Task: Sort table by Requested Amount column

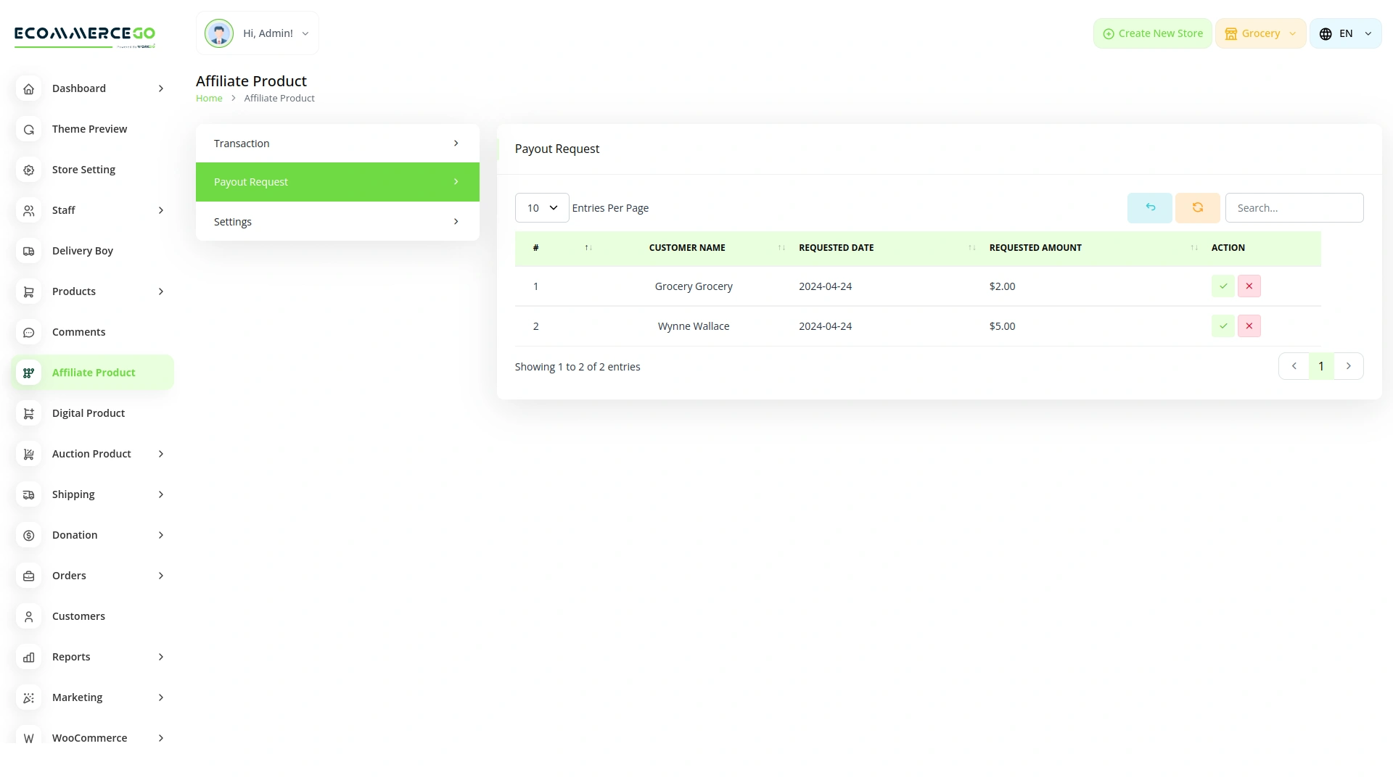Action: click(x=1035, y=248)
